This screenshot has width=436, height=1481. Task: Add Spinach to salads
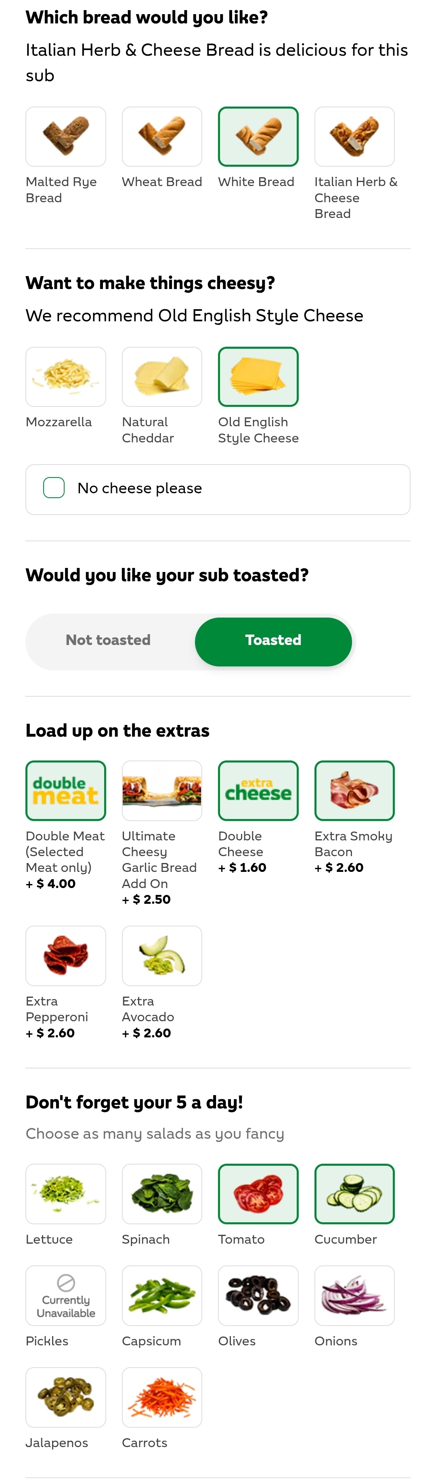[161, 1194]
